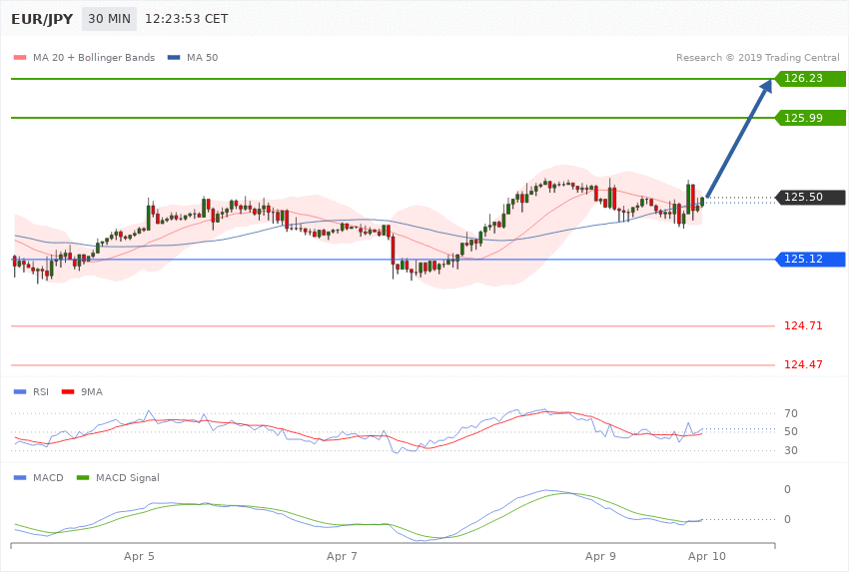Click the 125.50 current price tag

[811, 197]
